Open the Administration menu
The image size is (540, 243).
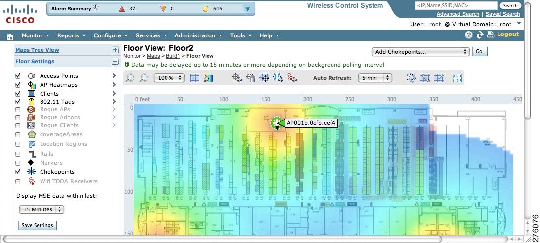(199, 35)
